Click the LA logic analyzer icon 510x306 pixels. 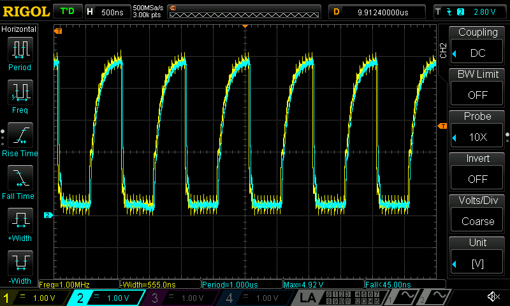point(307,298)
